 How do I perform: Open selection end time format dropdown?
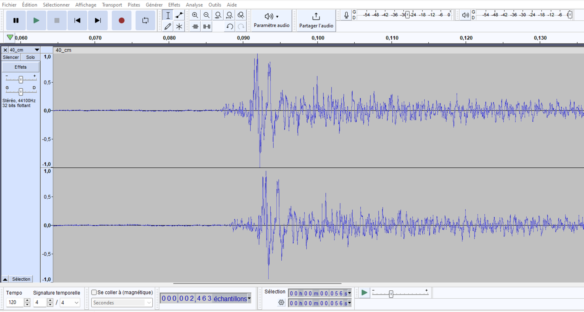(x=349, y=303)
